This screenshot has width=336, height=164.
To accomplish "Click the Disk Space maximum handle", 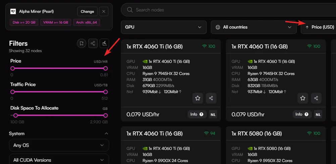I will pos(105,116).
